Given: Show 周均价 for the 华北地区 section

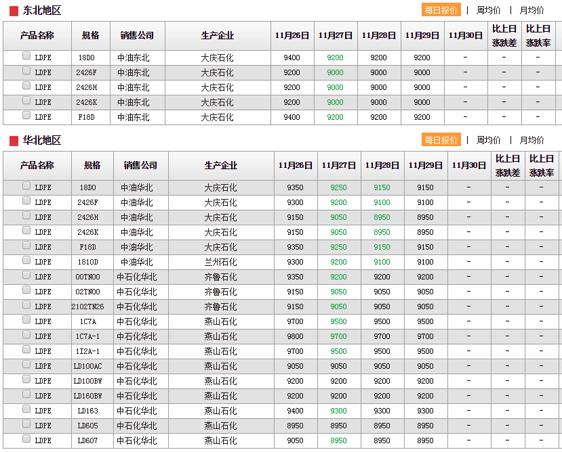Looking at the screenshot, I should [x=488, y=140].
